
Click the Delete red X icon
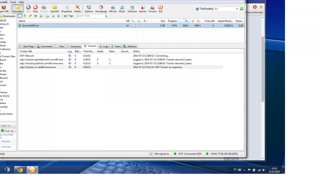[78, 9]
